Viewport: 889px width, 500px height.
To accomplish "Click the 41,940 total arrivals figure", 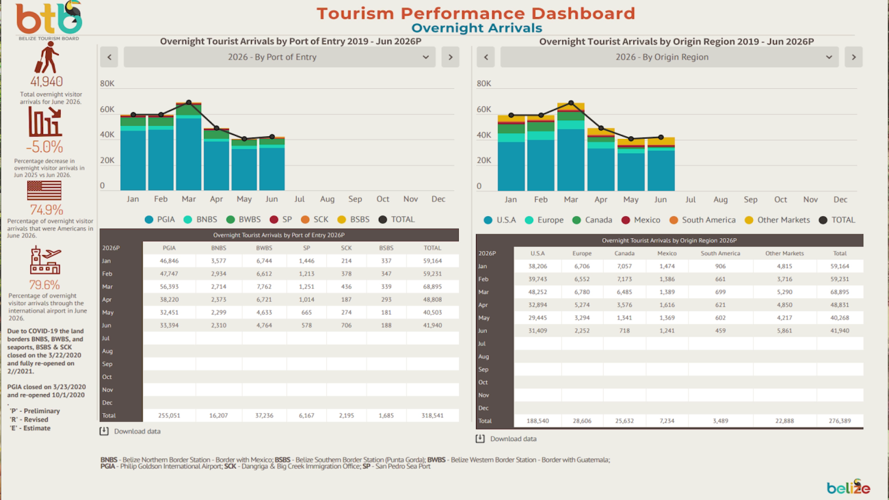I will coord(47,82).
